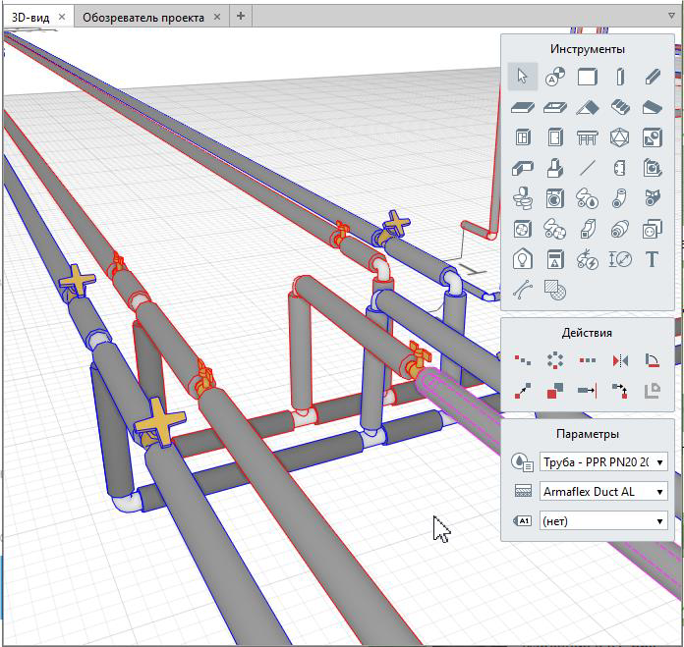
Task: Select the plumbing fixture (toilet) tool
Action: pos(523,198)
